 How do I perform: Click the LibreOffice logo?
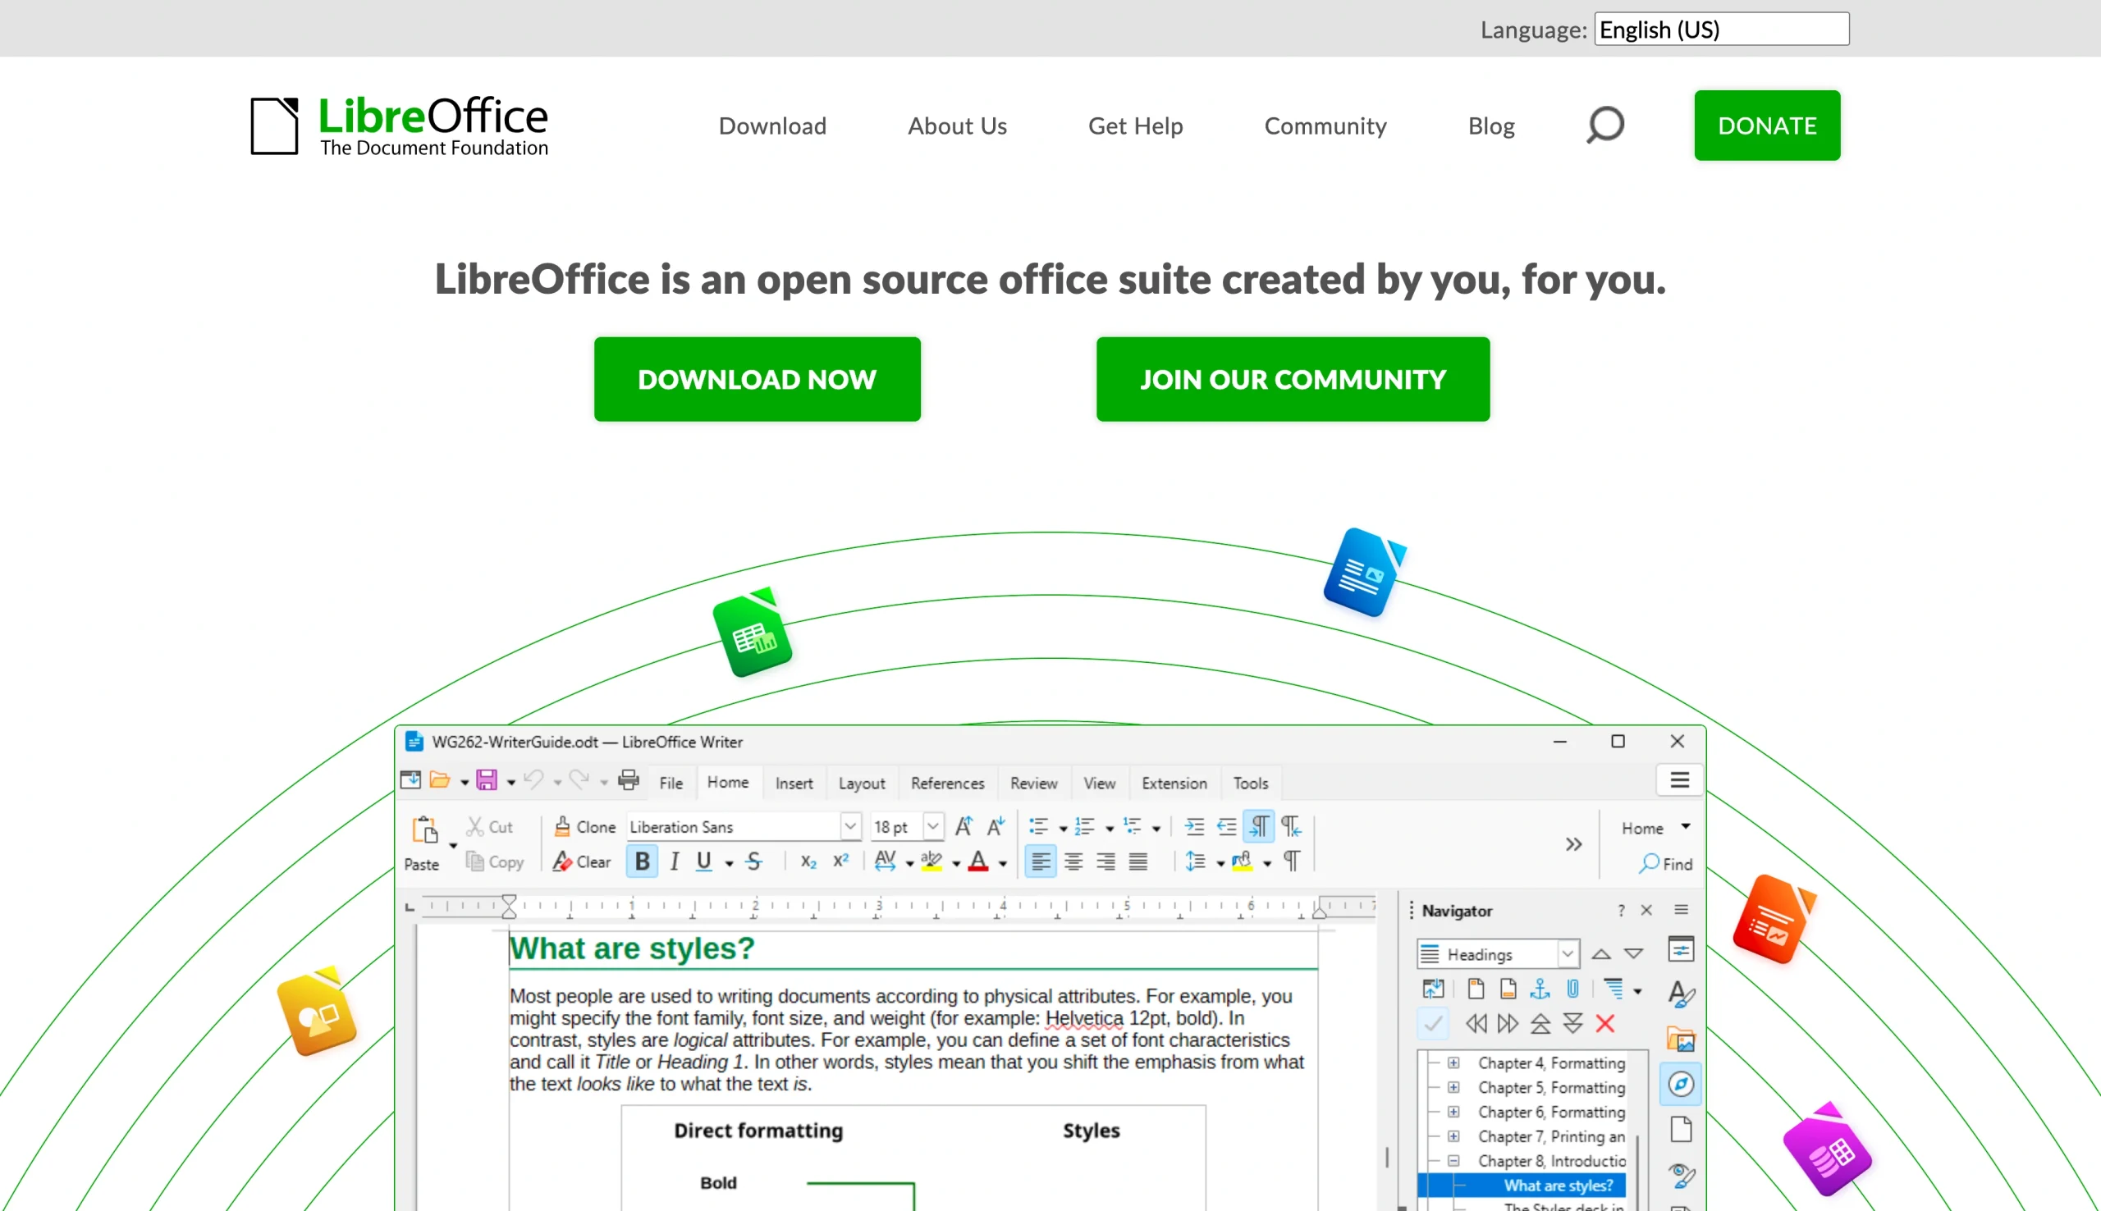pyautogui.click(x=399, y=126)
